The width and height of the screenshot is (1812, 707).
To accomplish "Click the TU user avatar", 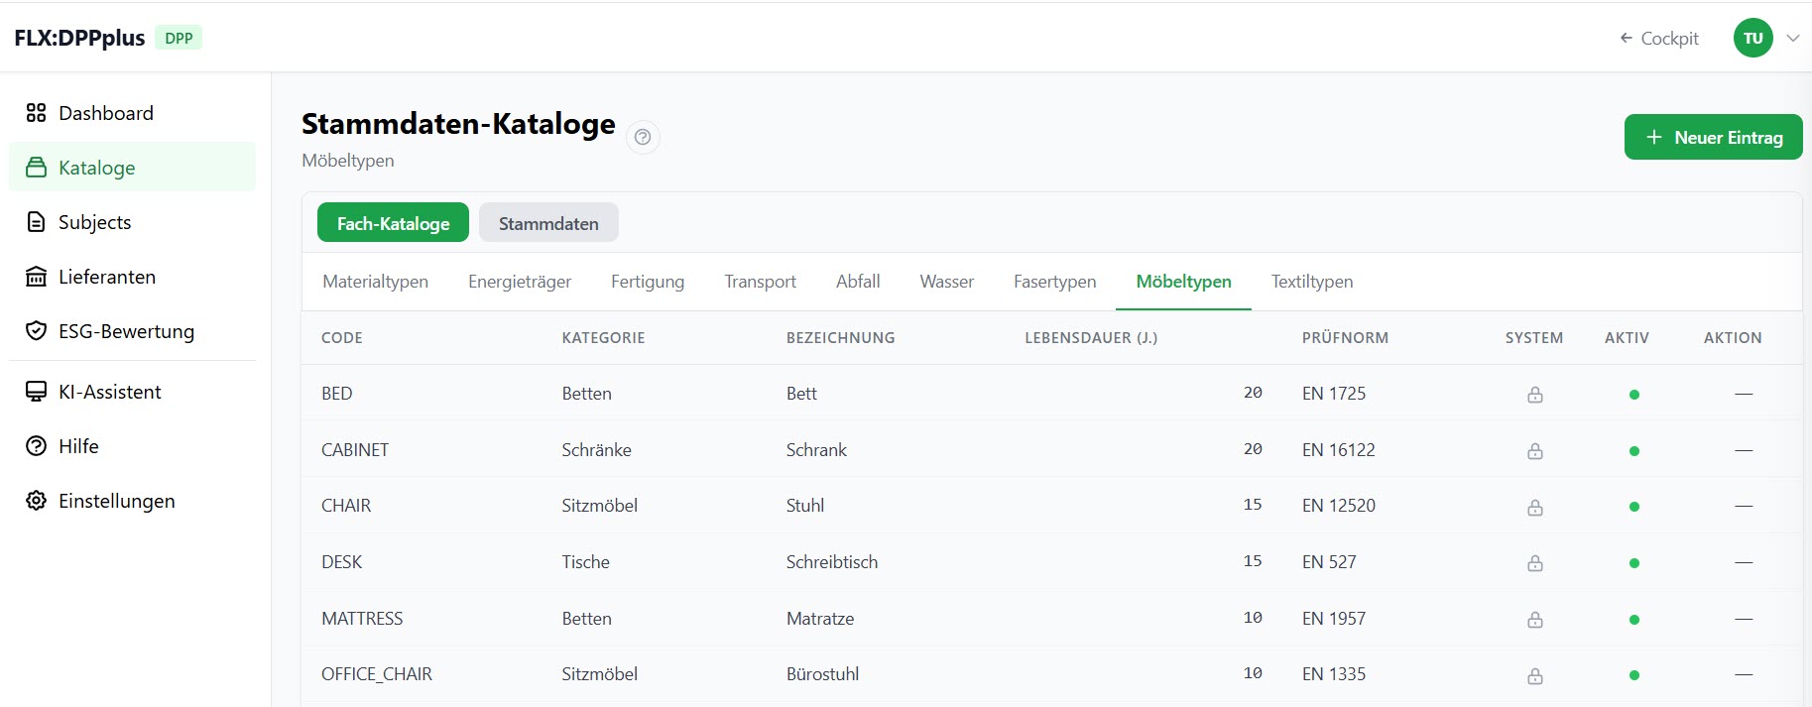I will 1752,39.
